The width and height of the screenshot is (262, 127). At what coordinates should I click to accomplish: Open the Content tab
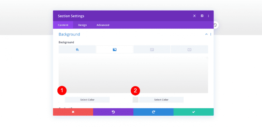(63, 25)
